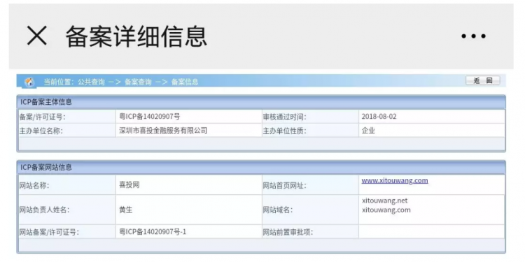Click the 网站域名 label
The height and width of the screenshot is (262, 525).
coord(278,210)
